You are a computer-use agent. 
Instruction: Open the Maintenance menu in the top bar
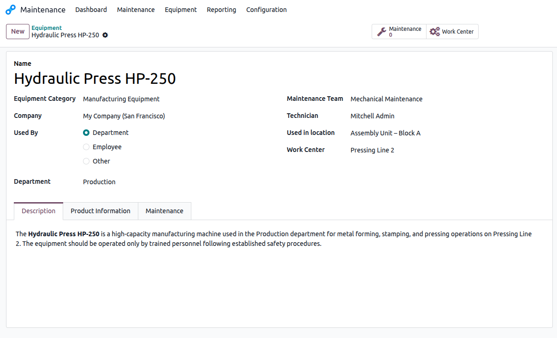[x=136, y=10]
